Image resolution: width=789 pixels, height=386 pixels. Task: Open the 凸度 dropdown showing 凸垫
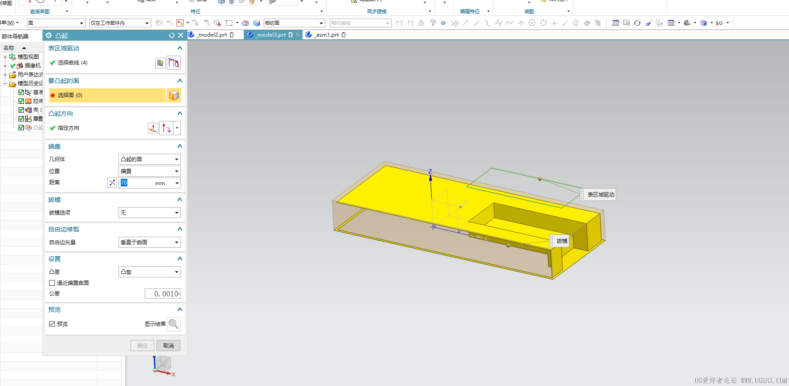tap(149, 272)
